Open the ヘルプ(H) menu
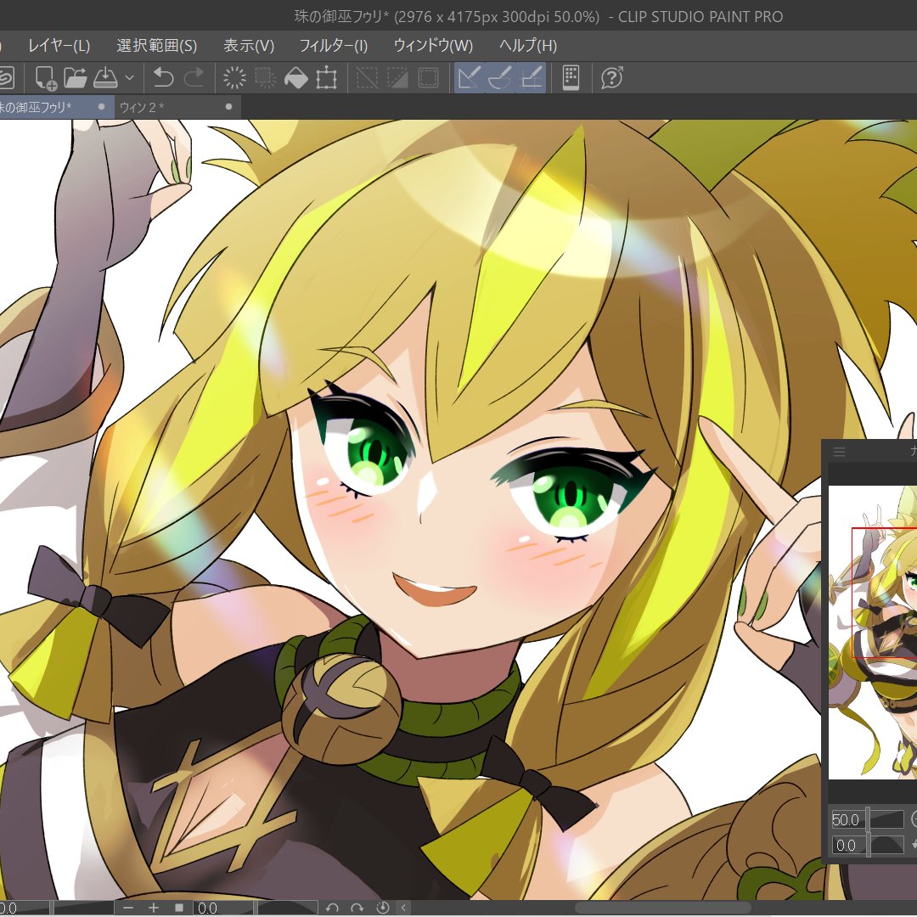Screen dimensions: 917x917 [x=528, y=46]
